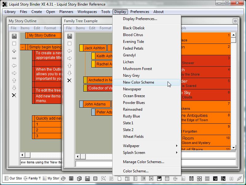Click the empty square icon in Family Tree toolbar
Screen dimensions: 246x185
[x=69, y=43]
